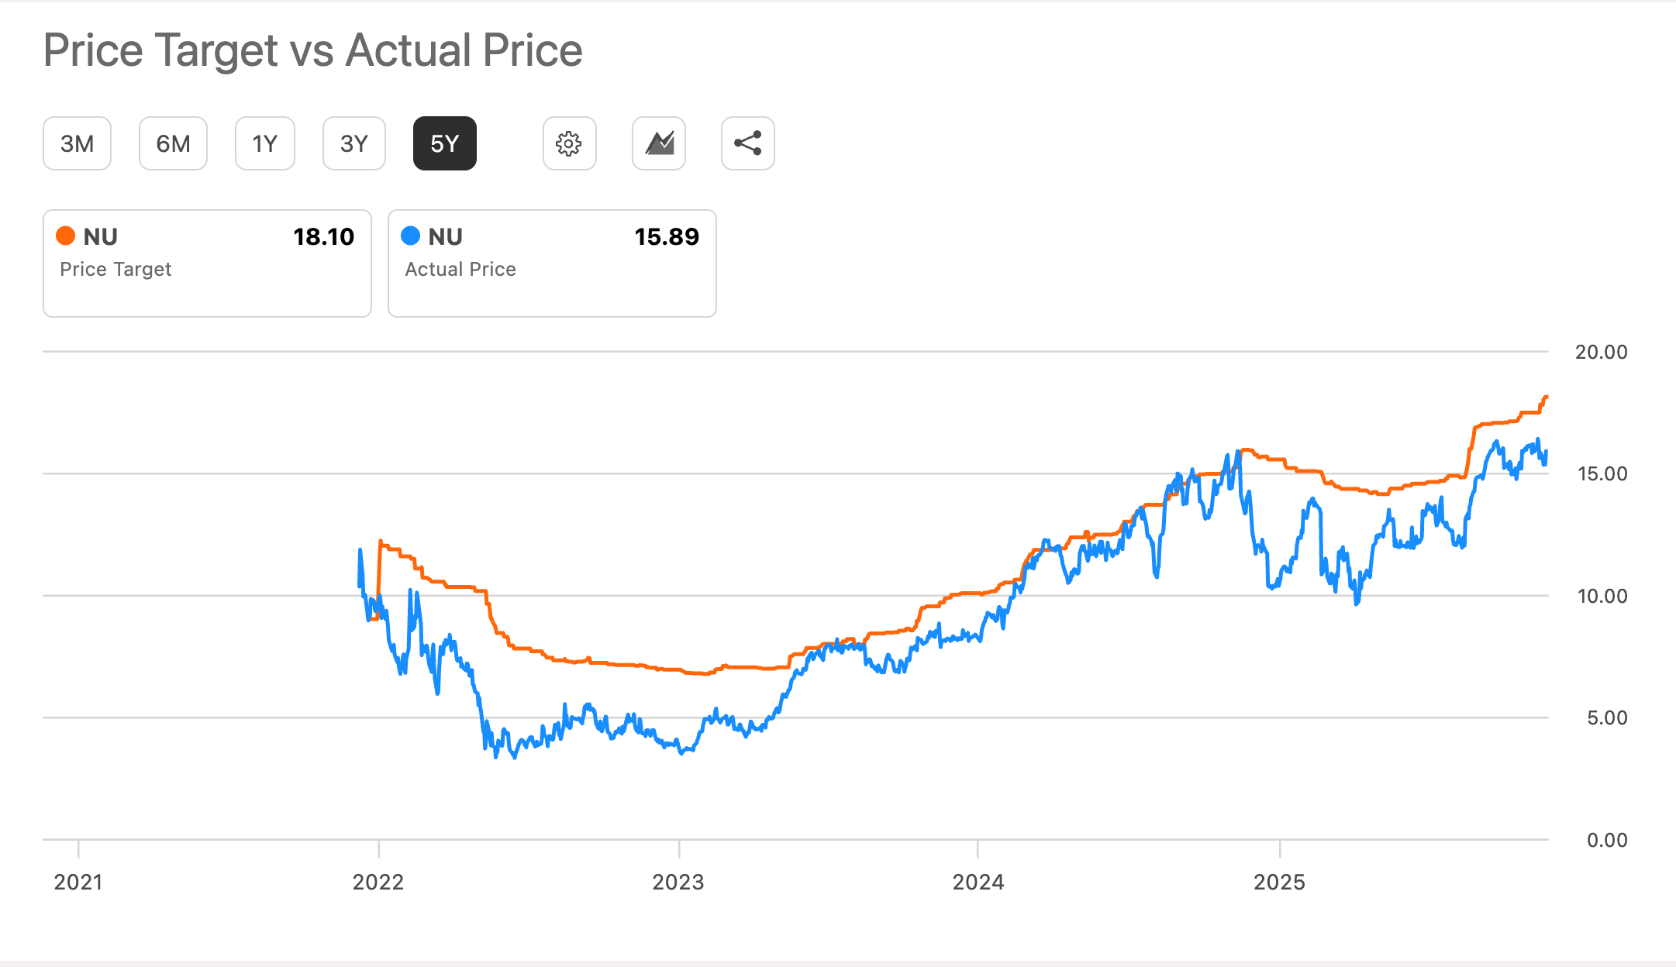The height and width of the screenshot is (967, 1676).
Task: Select the 6M time range
Action: [173, 143]
